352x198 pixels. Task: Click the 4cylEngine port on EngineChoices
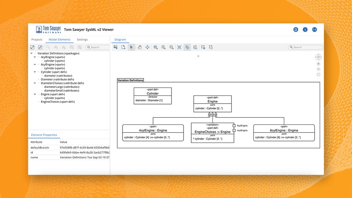coord(234,130)
